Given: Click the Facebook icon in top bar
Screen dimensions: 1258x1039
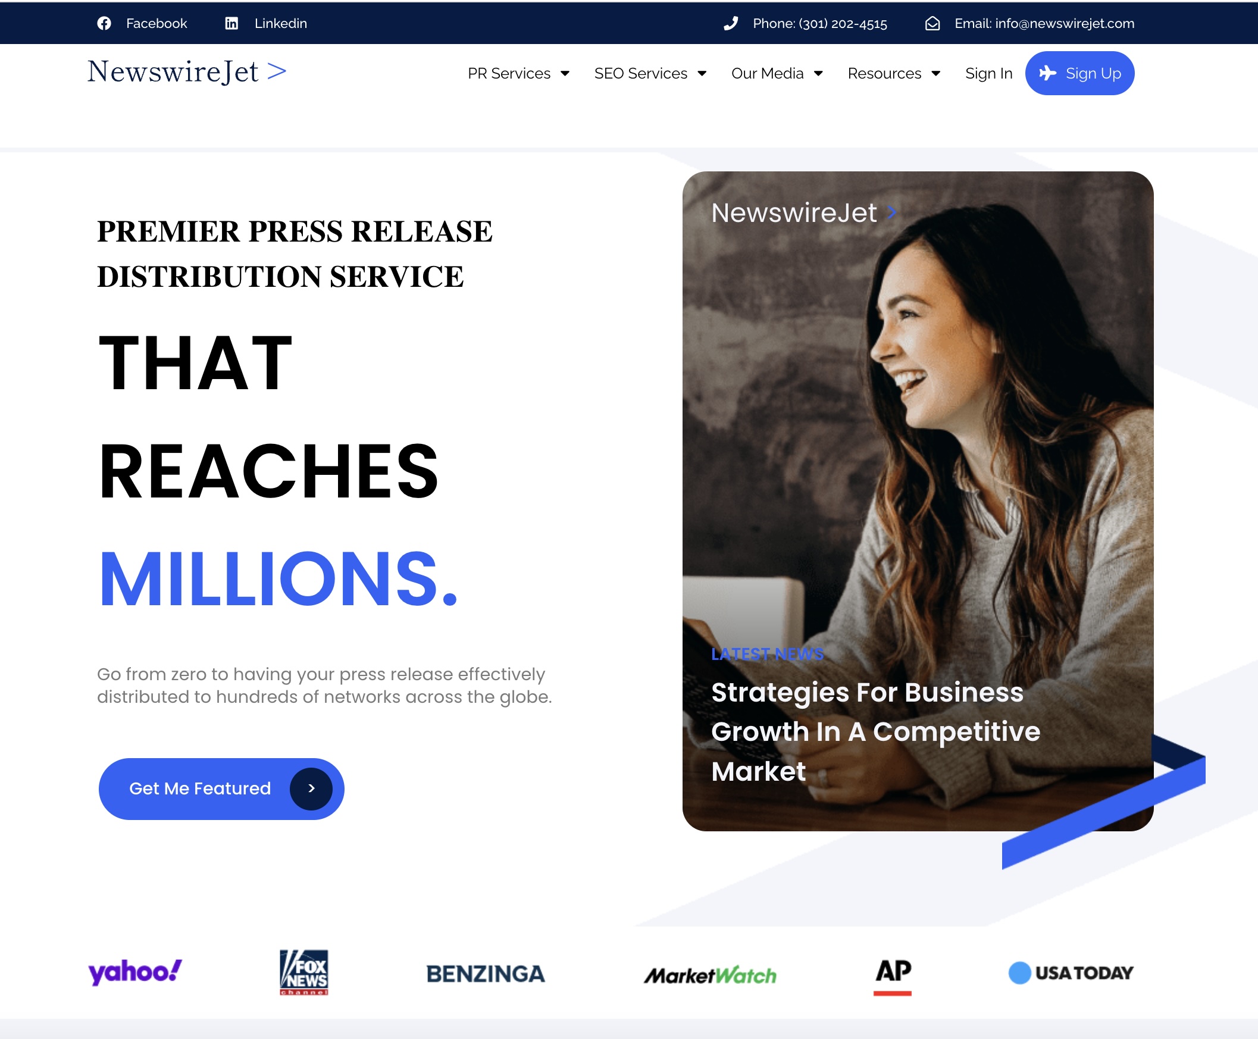Looking at the screenshot, I should click(104, 23).
